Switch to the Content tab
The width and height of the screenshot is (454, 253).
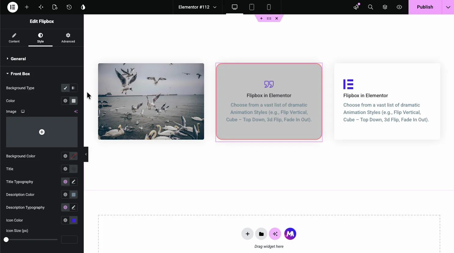[x=14, y=38]
